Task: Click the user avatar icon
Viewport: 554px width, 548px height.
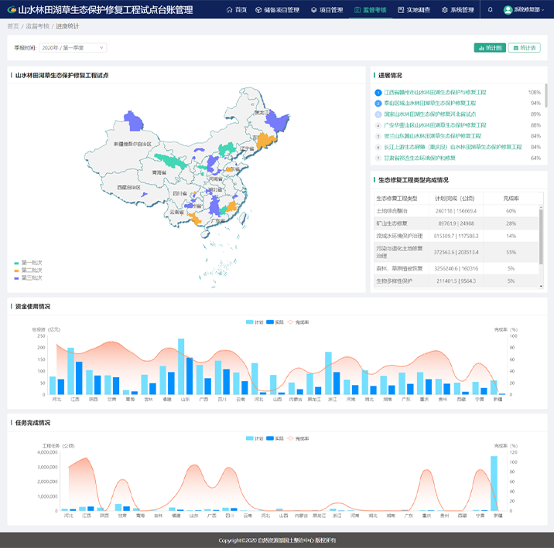Action: (x=508, y=10)
